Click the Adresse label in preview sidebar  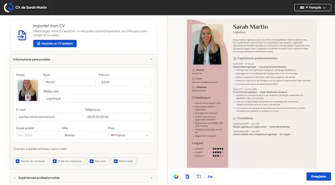click(x=200, y=70)
